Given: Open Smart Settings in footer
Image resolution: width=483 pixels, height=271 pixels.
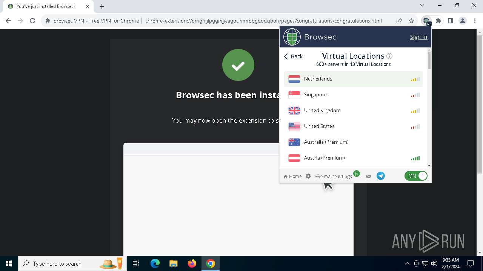Looking at the screenshot, I should [x=334, y=176].
